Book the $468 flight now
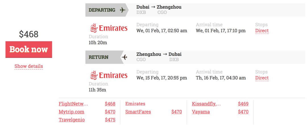This screenshot has width=307, height=126. click(x=29, y=49)
